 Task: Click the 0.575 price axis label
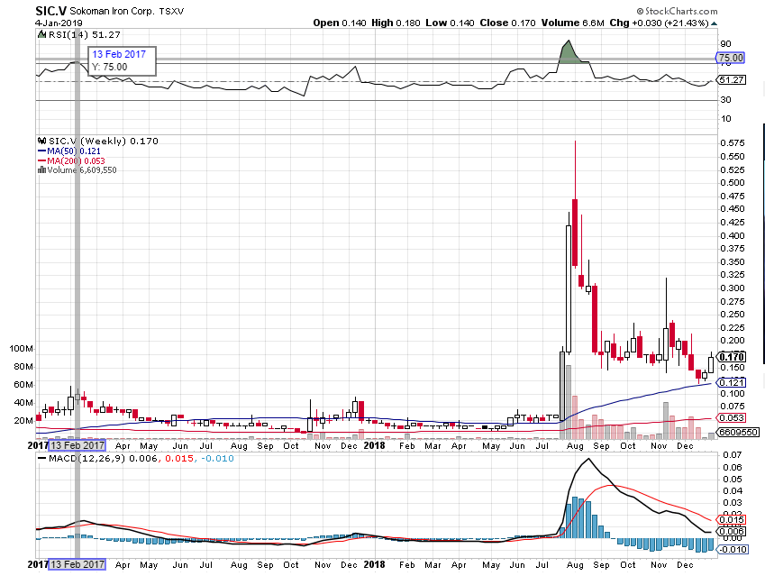tap(733, 143)
